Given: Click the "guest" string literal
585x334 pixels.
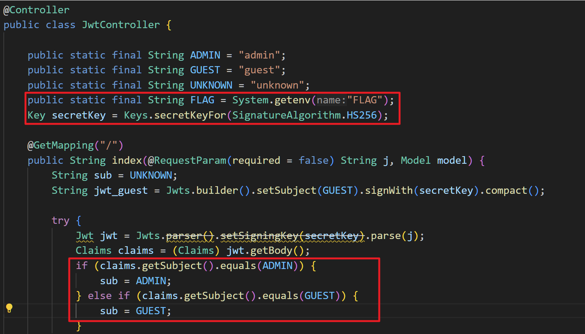Looking at the screenshot, I should coord(259,70).
